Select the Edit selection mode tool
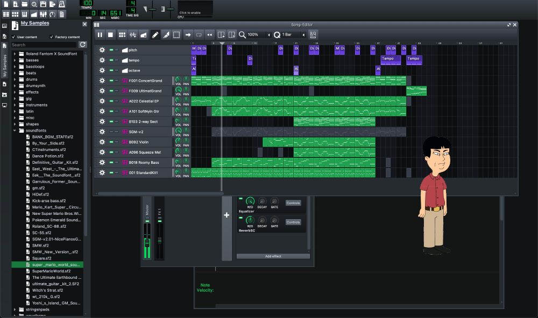Image resolution: width=538 pixels, height=318 pixels. click(176, 34)
